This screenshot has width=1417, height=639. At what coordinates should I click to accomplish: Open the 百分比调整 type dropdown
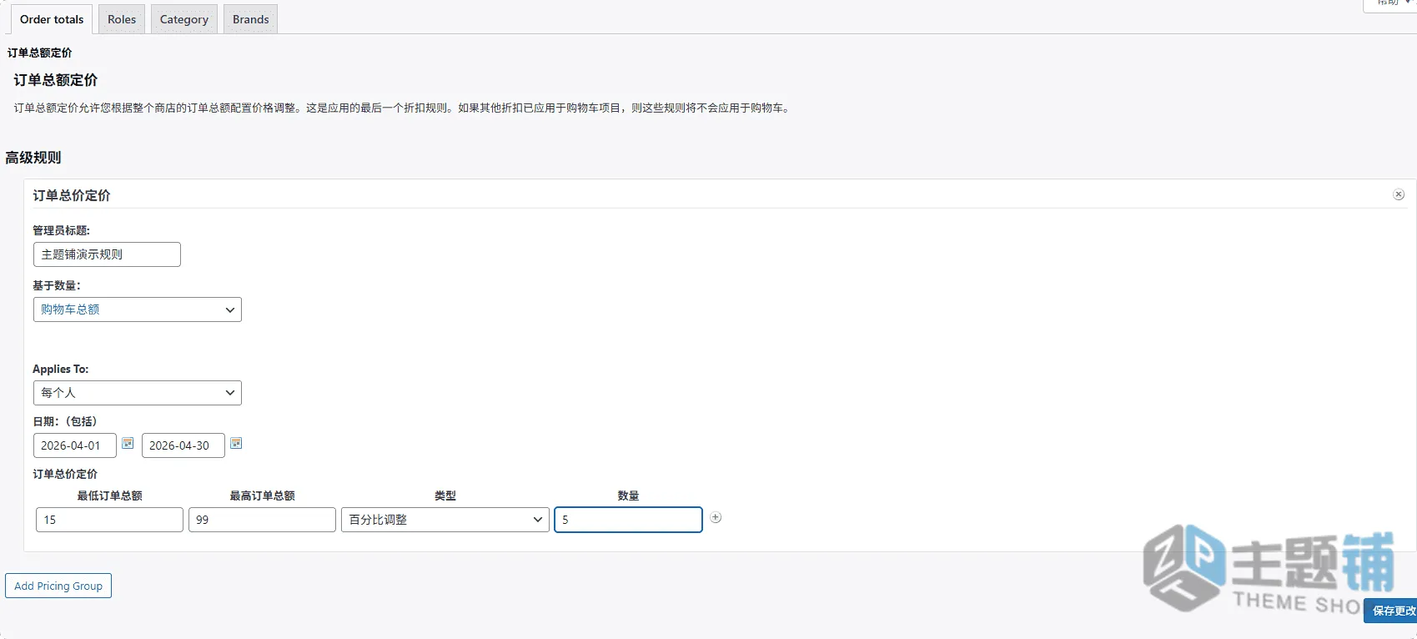click(x=445, y=520)
